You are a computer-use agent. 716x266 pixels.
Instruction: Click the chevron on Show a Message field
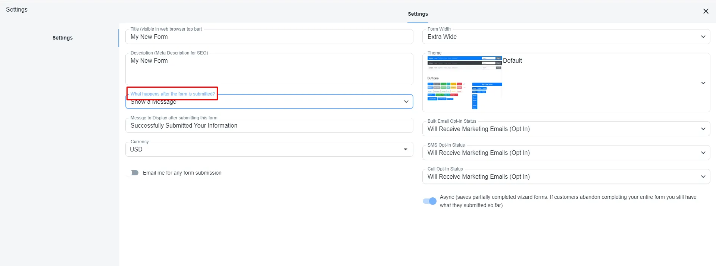pyautogui.click(x=406, y=101)
